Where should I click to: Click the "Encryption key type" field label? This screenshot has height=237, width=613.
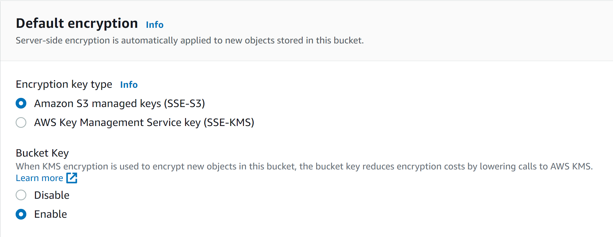[x=64, y=84]
